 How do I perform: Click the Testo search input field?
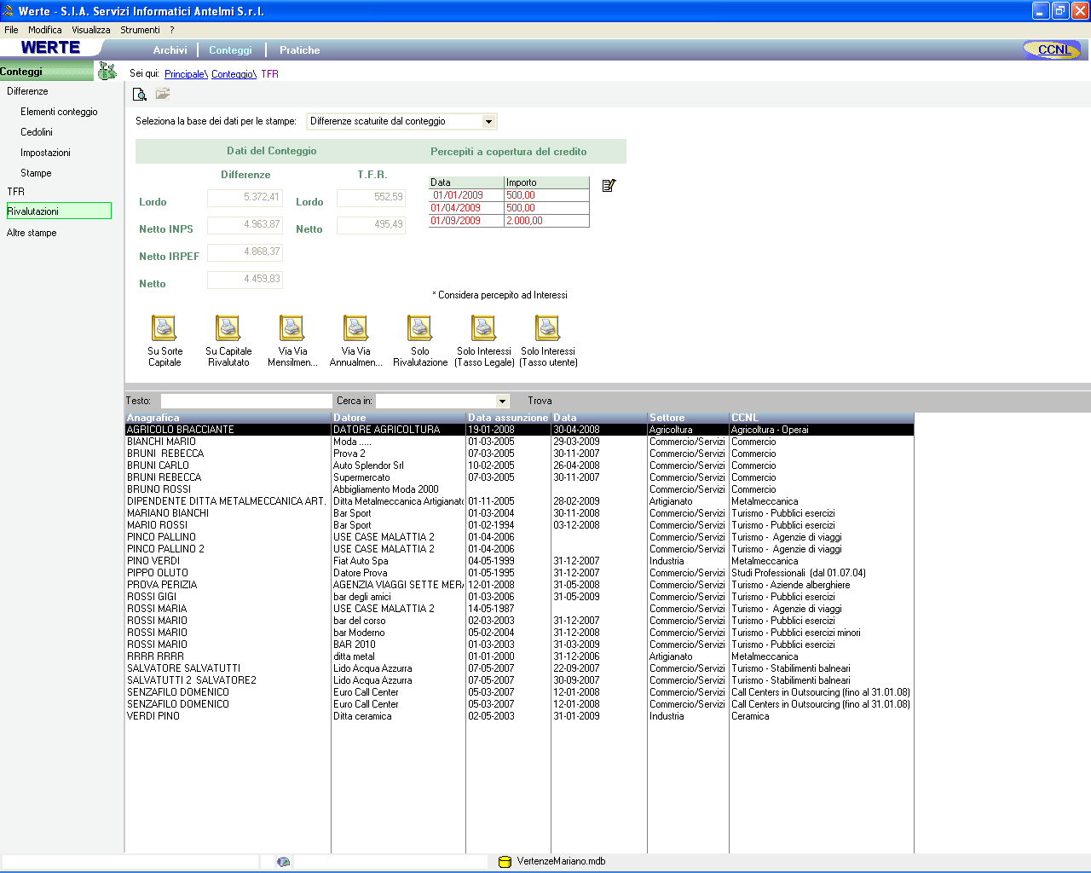click(x=245, y=401)
